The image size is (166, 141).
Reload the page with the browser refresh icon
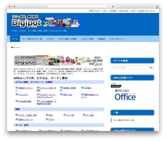click(x=108, y=7)
